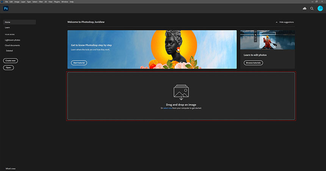Screen dimensions: 326x171
Task: Click Hide suggestions
Action: pyautogui.click(x=287, y=22)
